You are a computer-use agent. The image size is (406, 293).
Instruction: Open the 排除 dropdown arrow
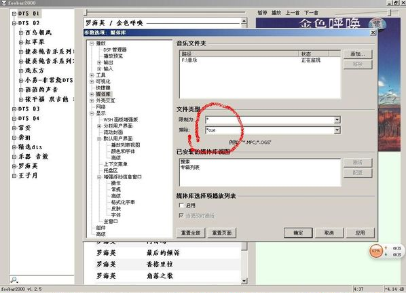[337, 130]
